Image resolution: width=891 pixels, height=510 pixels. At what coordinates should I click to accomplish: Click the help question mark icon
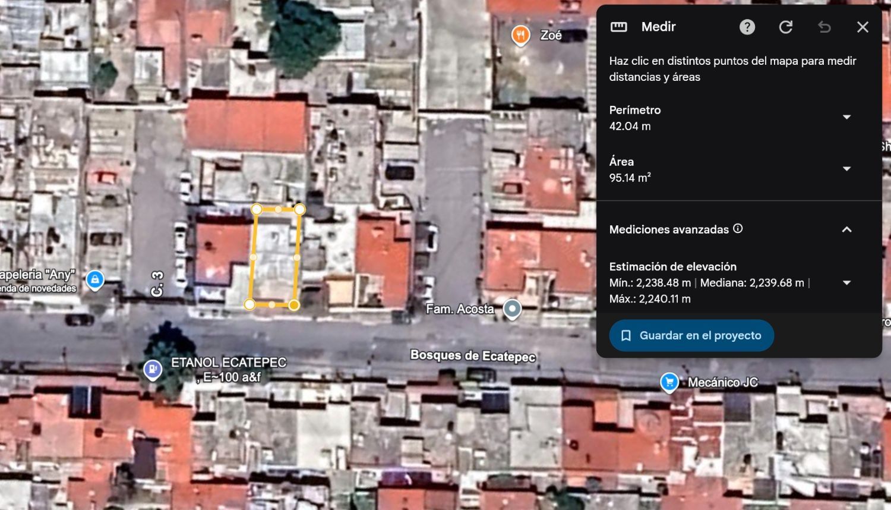point(747,27)
